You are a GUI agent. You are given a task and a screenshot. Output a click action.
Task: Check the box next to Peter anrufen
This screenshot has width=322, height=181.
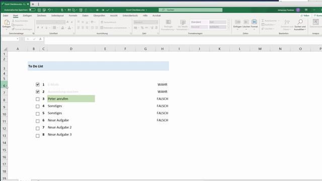[38, 99]
